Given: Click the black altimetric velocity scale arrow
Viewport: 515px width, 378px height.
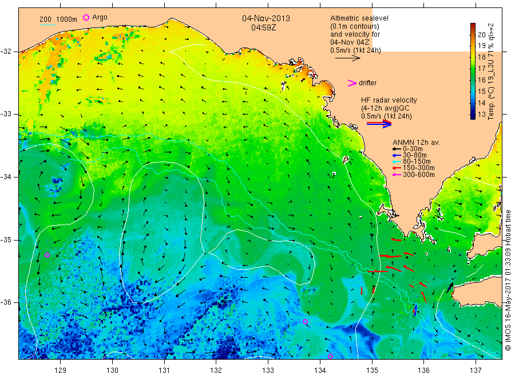Looking at the screenshot, I should pos(348,58).
